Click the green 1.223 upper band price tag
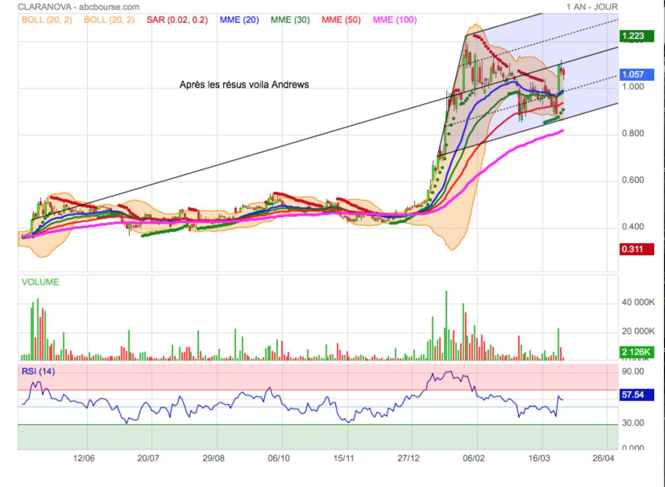 (x=637, y=36)
